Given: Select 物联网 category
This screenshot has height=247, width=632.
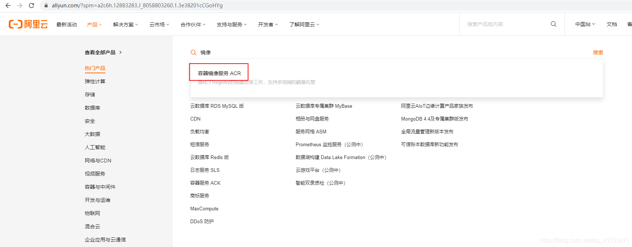Looking at the screenshot, I should pos(92,213).
